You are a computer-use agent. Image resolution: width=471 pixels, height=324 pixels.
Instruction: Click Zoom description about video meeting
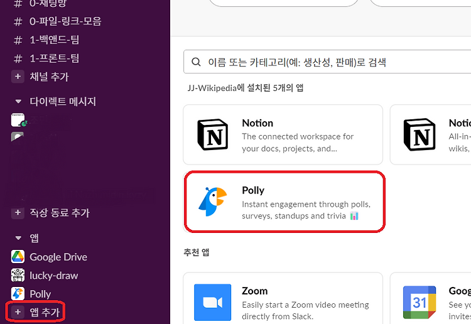tap(305, 310)
